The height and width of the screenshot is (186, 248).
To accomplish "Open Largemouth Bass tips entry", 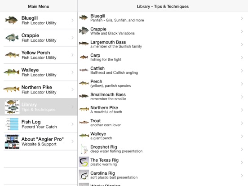I will point(163,44).
